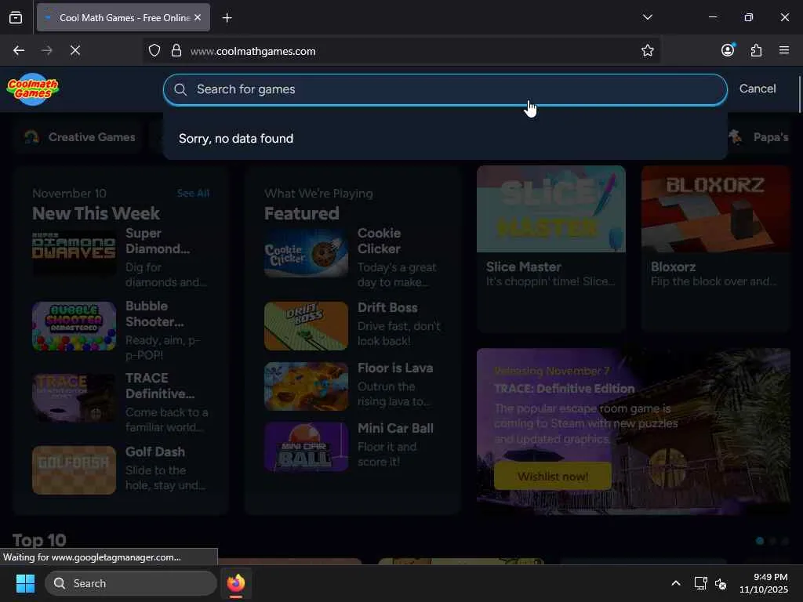Open the extensions puzzle icon
803x602 pixels.
756,50
